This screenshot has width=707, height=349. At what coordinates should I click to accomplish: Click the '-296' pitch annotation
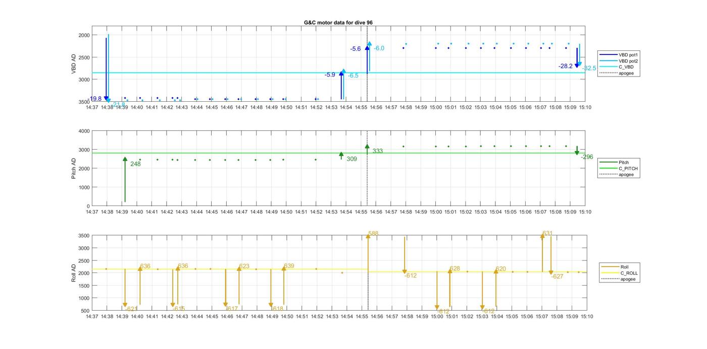coord(587,157)
